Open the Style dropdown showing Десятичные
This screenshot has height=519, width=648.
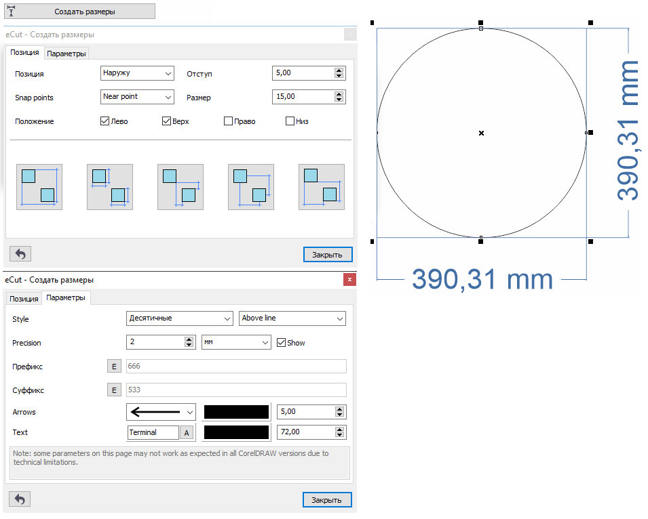(x=180, y=318)
